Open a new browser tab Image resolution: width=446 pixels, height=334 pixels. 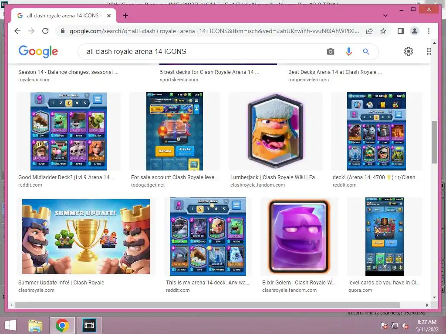pyautogui.click(x=125, y=16)
